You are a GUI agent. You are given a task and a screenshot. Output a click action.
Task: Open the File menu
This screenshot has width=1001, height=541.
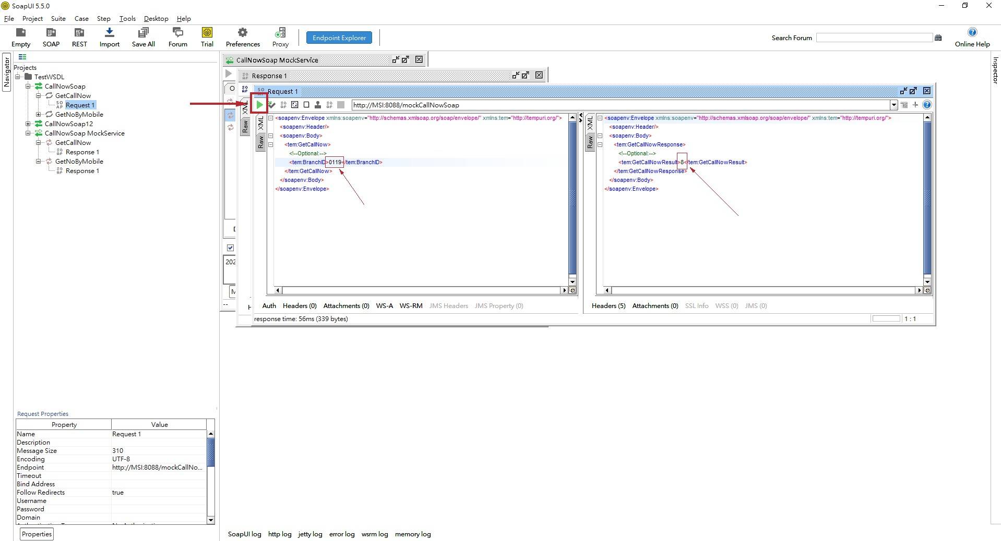pos(9,18)
